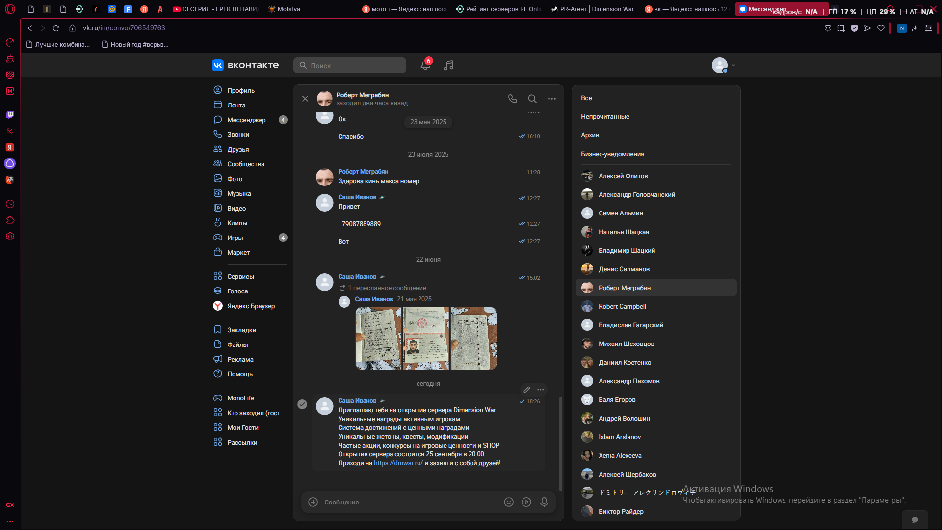Record a video message icon

[526, 502]
